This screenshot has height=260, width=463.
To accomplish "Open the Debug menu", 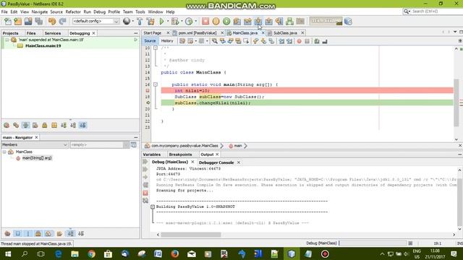I will point(100,12).
